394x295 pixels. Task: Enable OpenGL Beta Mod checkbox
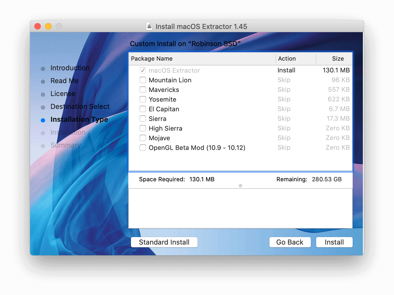pyautogui.click(x=143, y=148)
